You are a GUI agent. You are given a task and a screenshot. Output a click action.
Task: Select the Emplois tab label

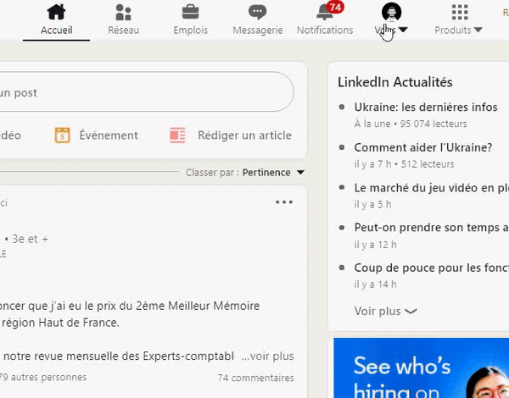coord(191,30)
